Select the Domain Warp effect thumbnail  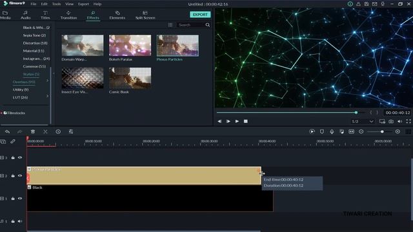[x=83, y=45]
